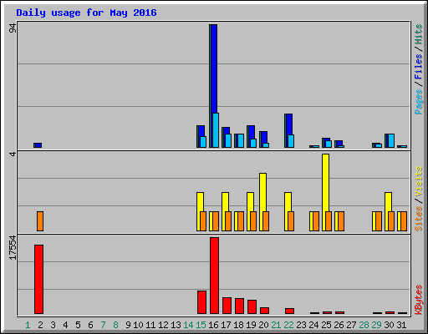Click x-axis day label 10
This screenshot has width=428, height=334.
click(138, 325)
